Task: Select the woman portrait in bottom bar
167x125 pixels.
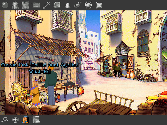Action: click(x=26, y=120)
